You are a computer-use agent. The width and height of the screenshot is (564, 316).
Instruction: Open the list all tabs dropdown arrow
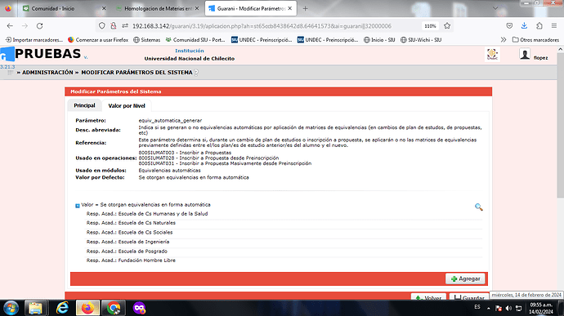point(495,8)
